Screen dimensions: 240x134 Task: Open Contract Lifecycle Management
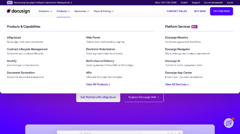[27, 49]
